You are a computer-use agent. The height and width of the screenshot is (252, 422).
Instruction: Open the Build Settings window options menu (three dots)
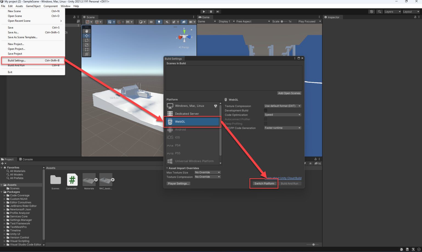295,58
